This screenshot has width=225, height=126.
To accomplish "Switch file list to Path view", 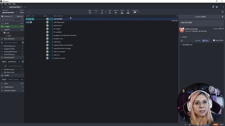I will (198, 41).
